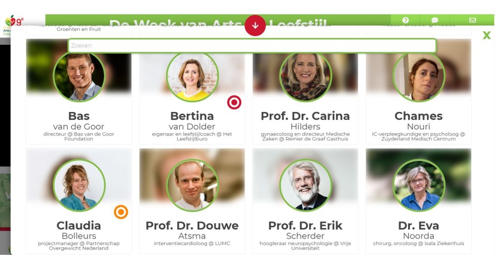
Task: View Prof. Dr. Douwe Atsma's profile
Action: tap(192, 201)
